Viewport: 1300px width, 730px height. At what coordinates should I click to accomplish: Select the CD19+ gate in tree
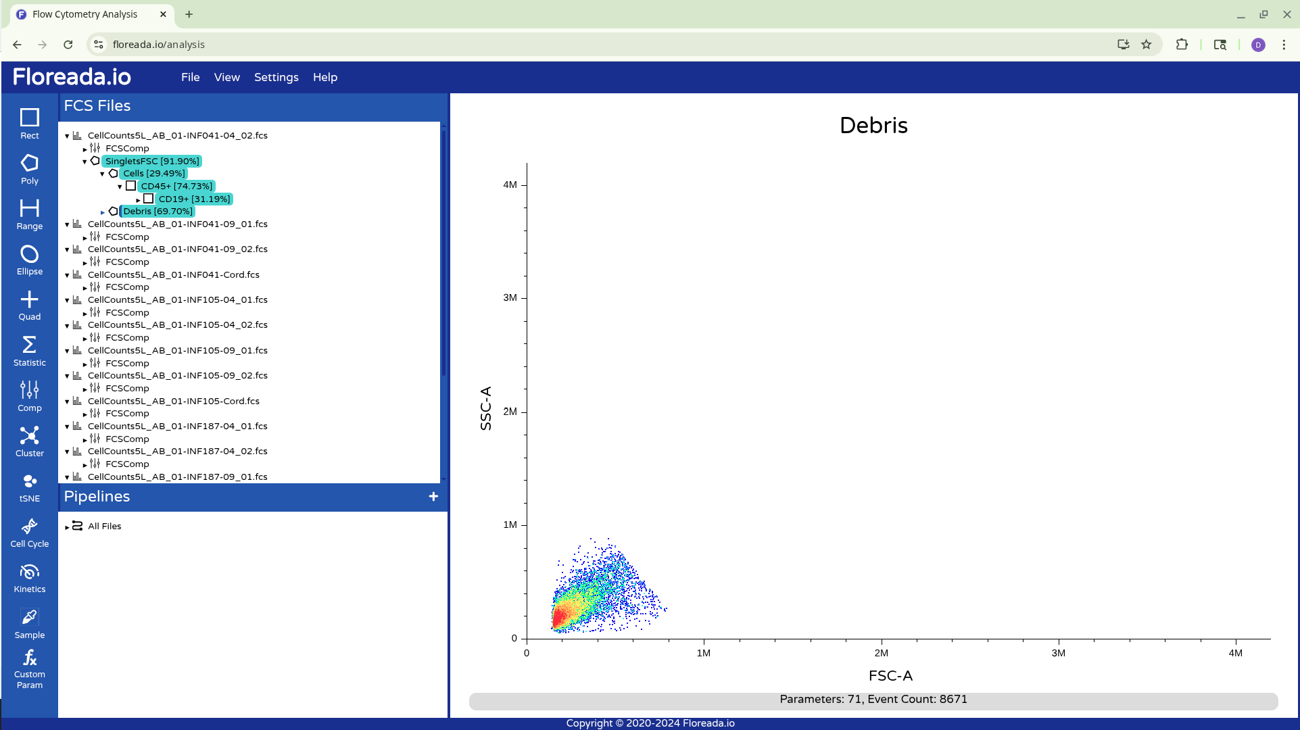(194, 199)
